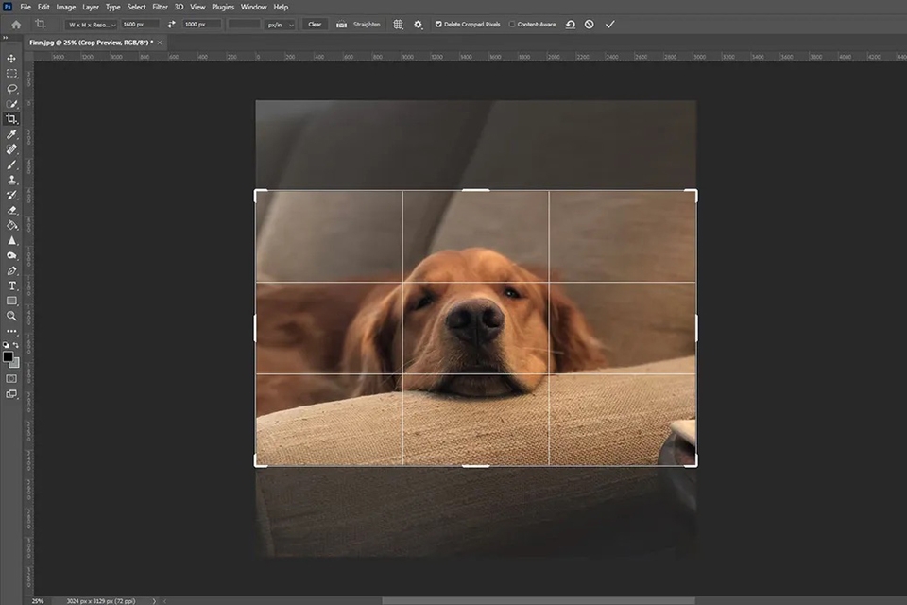Disable Delete Cropped Pixels
The width and height of the screenshot is (907, 605).
437,25
